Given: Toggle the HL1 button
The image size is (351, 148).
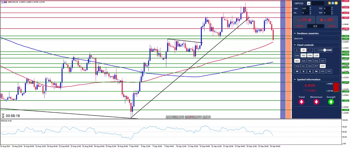Looking at the screenshot, I should 304,66.
